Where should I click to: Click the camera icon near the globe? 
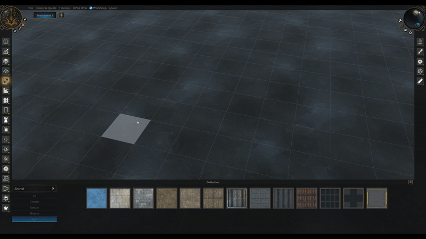pyautogui.click(x=405, y=30)
